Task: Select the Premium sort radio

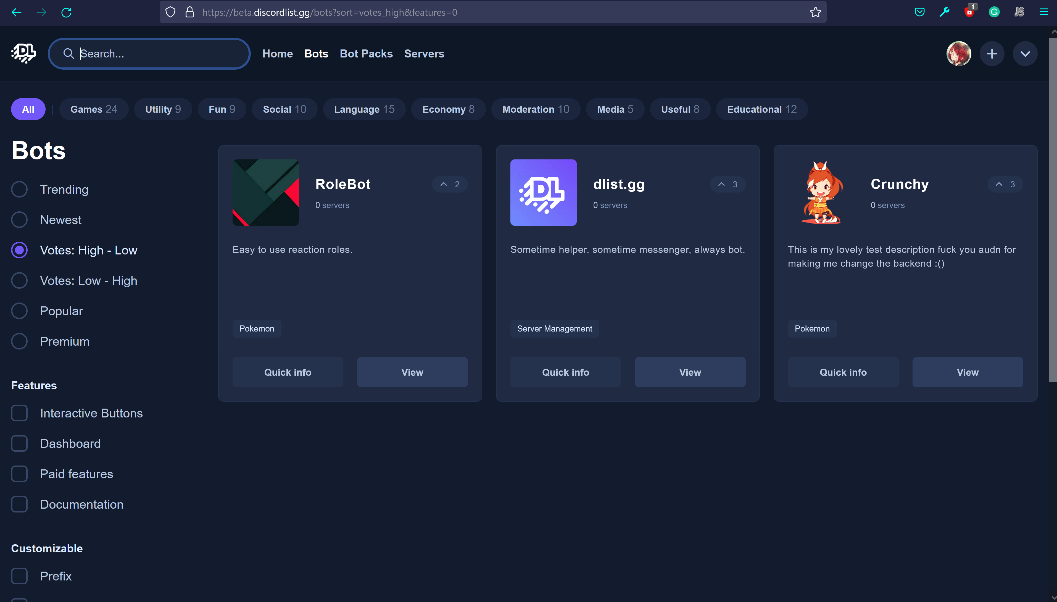Action: (19, 341)
